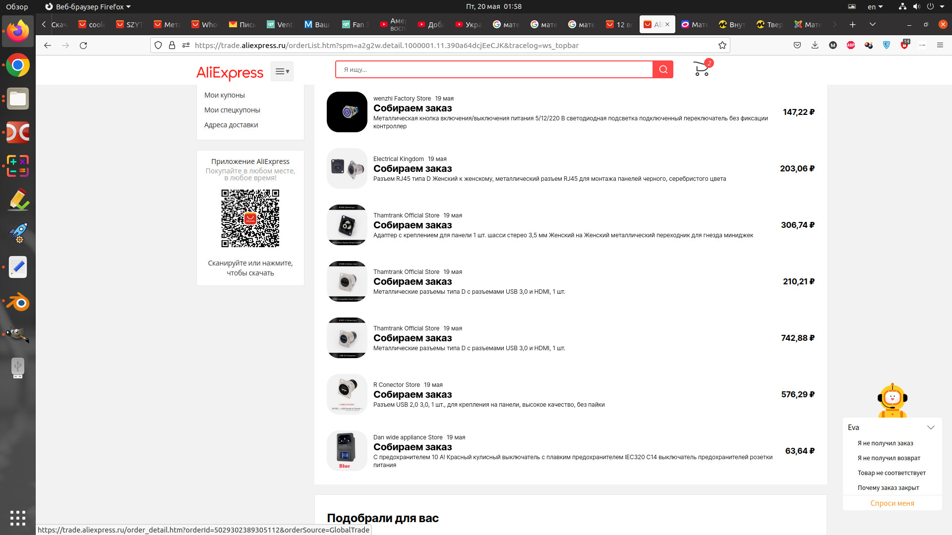Open the Adblock Plus extension icon
952x535 pixels.
[x=851, y=45]
